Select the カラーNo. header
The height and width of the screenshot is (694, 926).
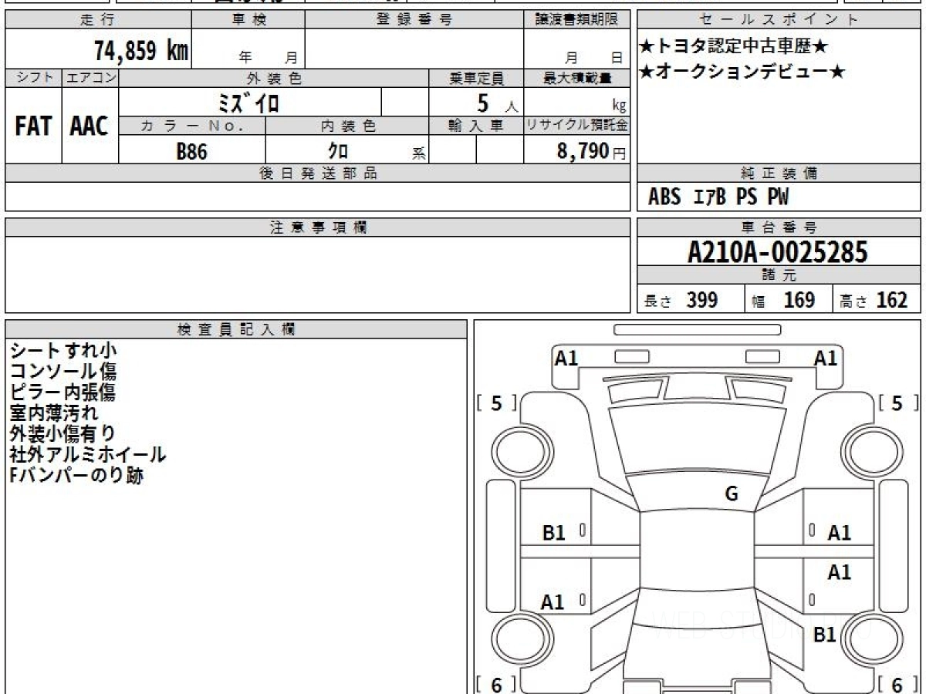pos(192,126)
